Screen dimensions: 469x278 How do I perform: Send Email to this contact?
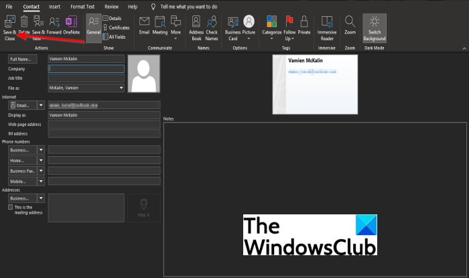click(x=144, y=25)
